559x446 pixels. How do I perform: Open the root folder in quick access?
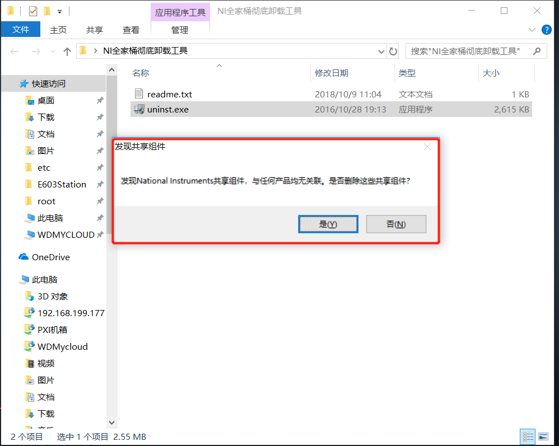[46, 201]
